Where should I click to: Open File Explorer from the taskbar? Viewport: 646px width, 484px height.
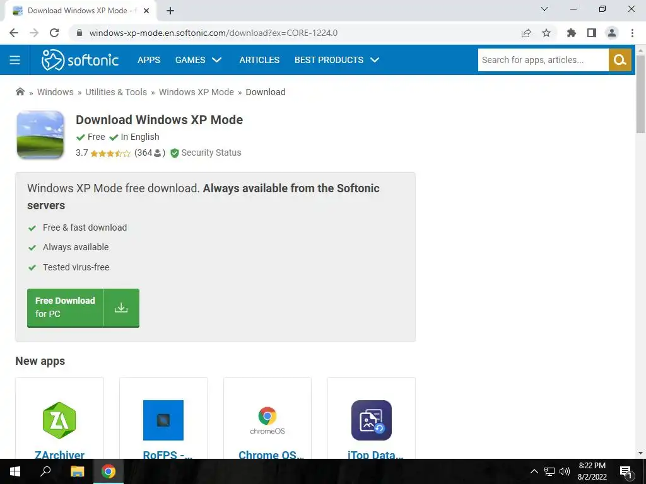tap(77, 471)
